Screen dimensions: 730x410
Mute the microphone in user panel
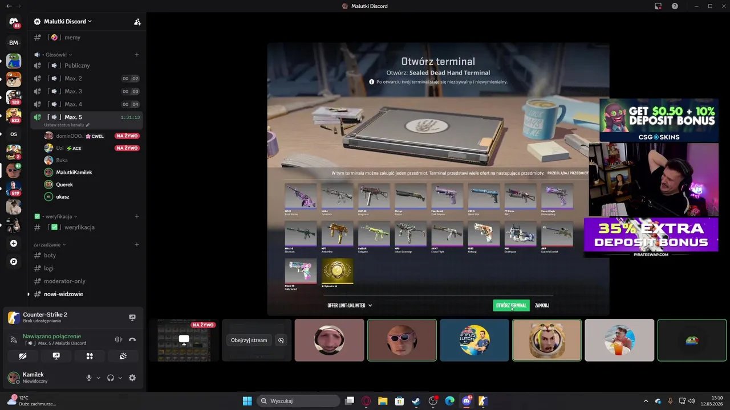pos(88,378)
